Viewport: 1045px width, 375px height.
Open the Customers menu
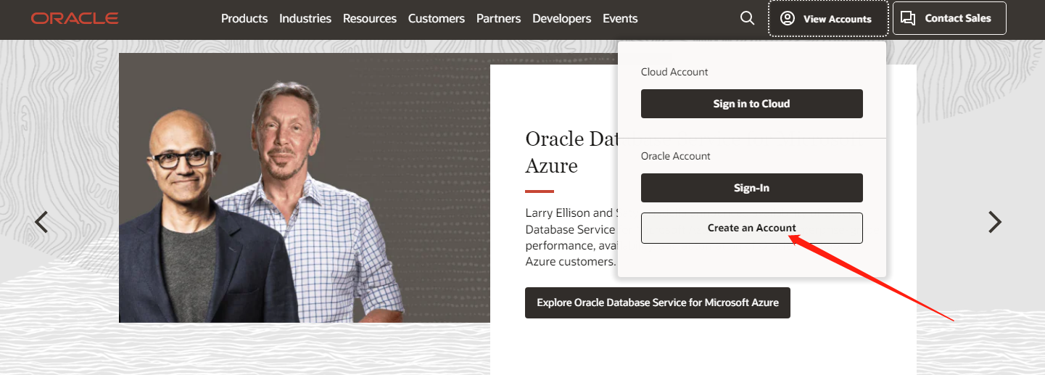pos(437,19)
